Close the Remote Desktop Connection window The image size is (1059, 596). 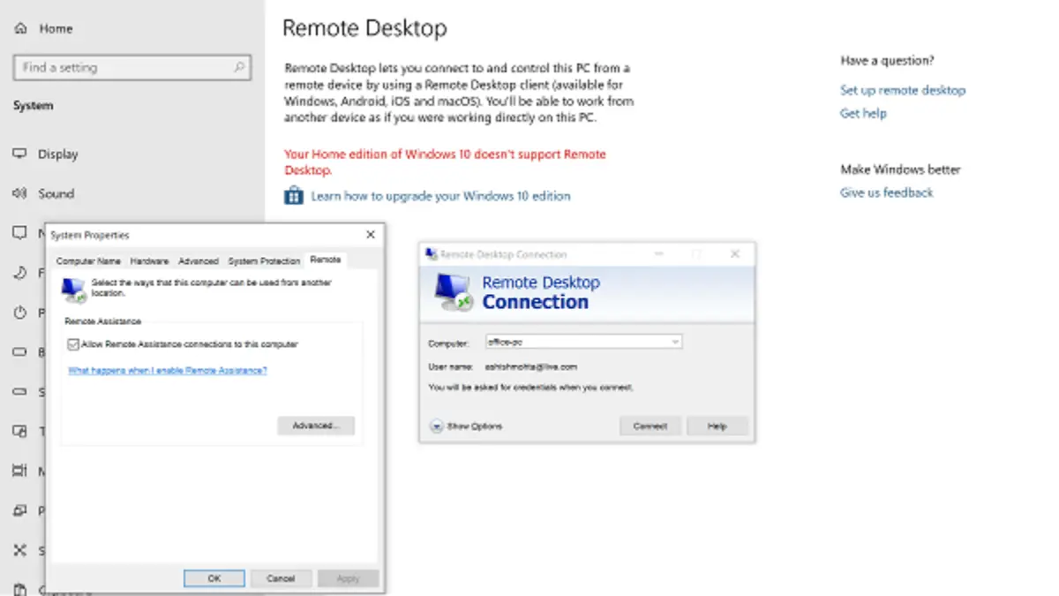point(735,254)
